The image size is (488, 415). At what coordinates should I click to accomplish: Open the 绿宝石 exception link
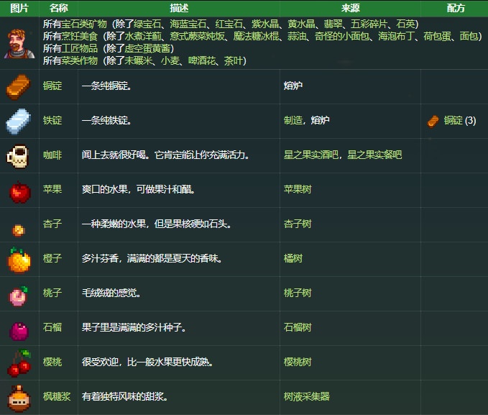pyautogui.click(x=147, y=24)
